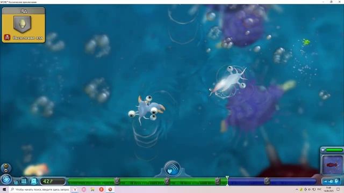Click the small green plant food bit
The width and height of the screenshot is (344, 193).
(306, 42)
